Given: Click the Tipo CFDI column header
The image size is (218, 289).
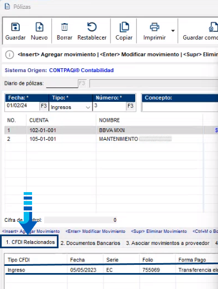Looking at the screenshot, I should pyautogui.click(x=18, y=260).
